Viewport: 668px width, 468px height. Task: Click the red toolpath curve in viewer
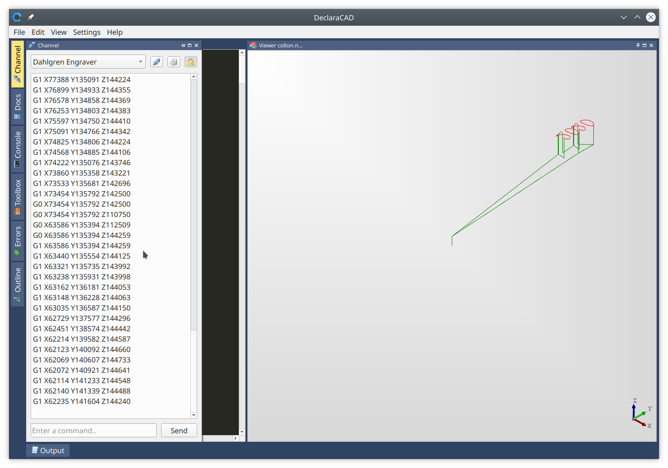587,123
